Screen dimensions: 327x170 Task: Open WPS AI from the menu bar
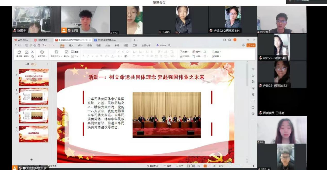coord(161,45)
